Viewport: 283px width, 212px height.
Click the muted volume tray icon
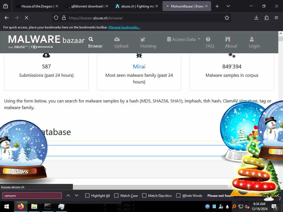(247, 206)
